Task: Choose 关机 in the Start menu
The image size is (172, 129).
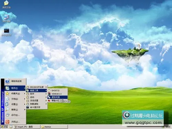Action: (x=15, y=122)
